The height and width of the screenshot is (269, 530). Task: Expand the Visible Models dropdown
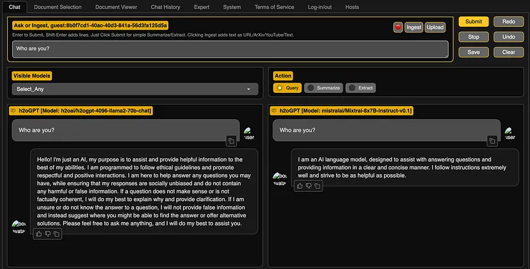135,89
